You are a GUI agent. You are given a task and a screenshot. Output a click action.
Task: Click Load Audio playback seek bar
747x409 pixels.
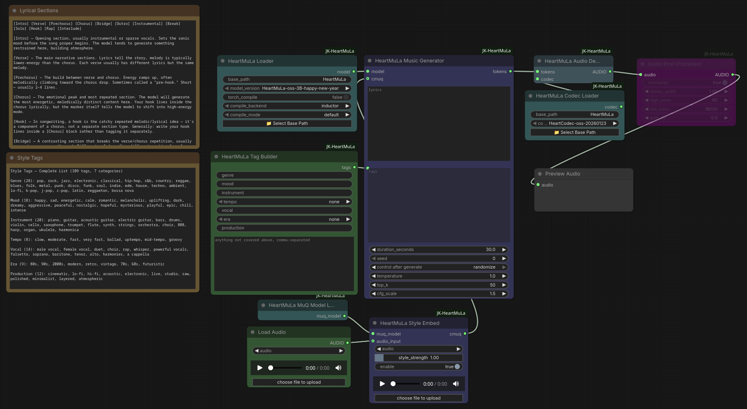pos(285,368)
